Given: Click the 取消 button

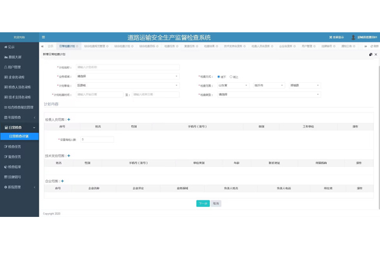Looking at the screenshot, I should [216, 204].
